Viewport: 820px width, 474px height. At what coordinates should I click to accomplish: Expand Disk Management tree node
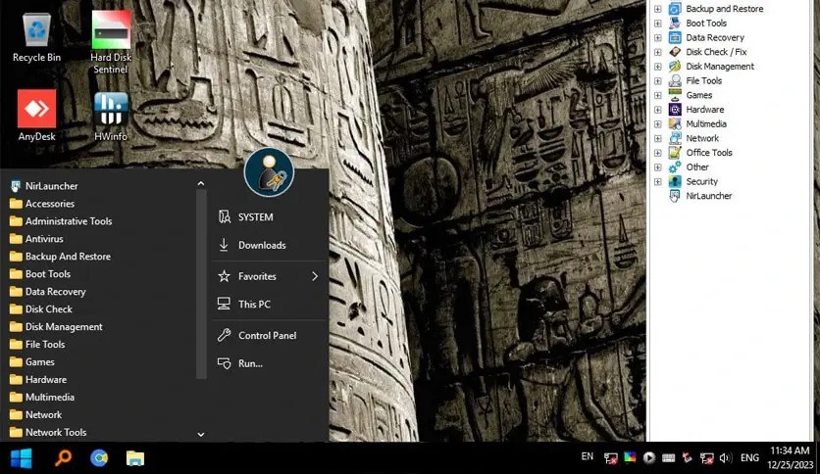(x=658, y=67)
